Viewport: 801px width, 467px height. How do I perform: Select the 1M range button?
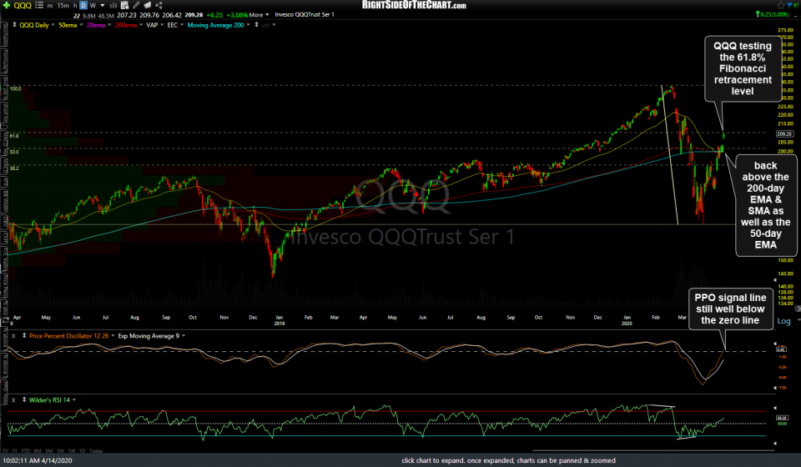pyautogui.click(x=60, y=451)
